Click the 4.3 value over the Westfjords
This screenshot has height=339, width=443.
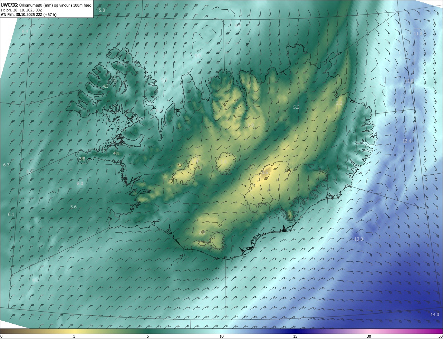tap(106, 86)
